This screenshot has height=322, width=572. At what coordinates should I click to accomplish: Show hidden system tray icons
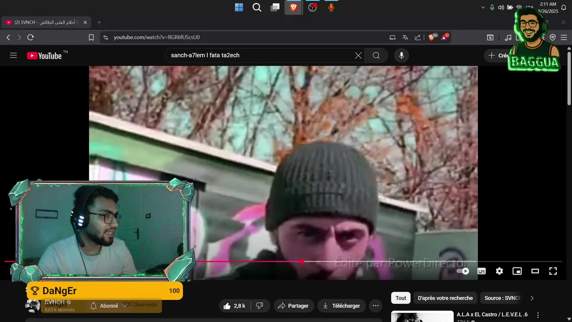[x=483, y=8]
